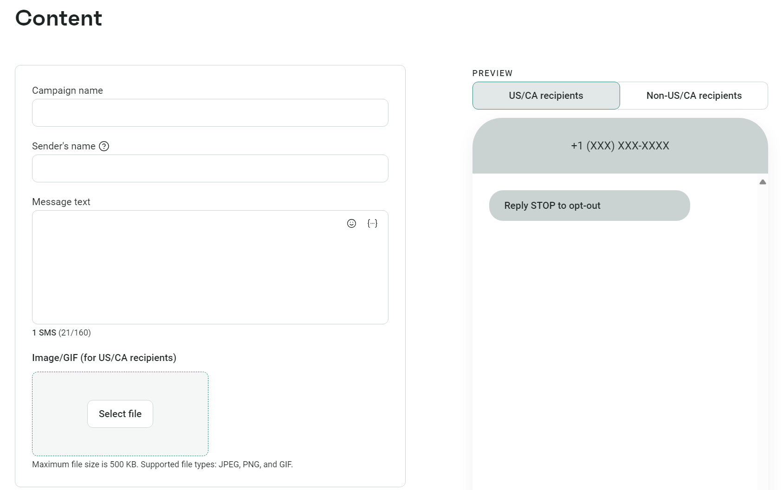Focus the Sender's name input box
The width and height of the screenshot is (783, 490).
pos(210,168)
